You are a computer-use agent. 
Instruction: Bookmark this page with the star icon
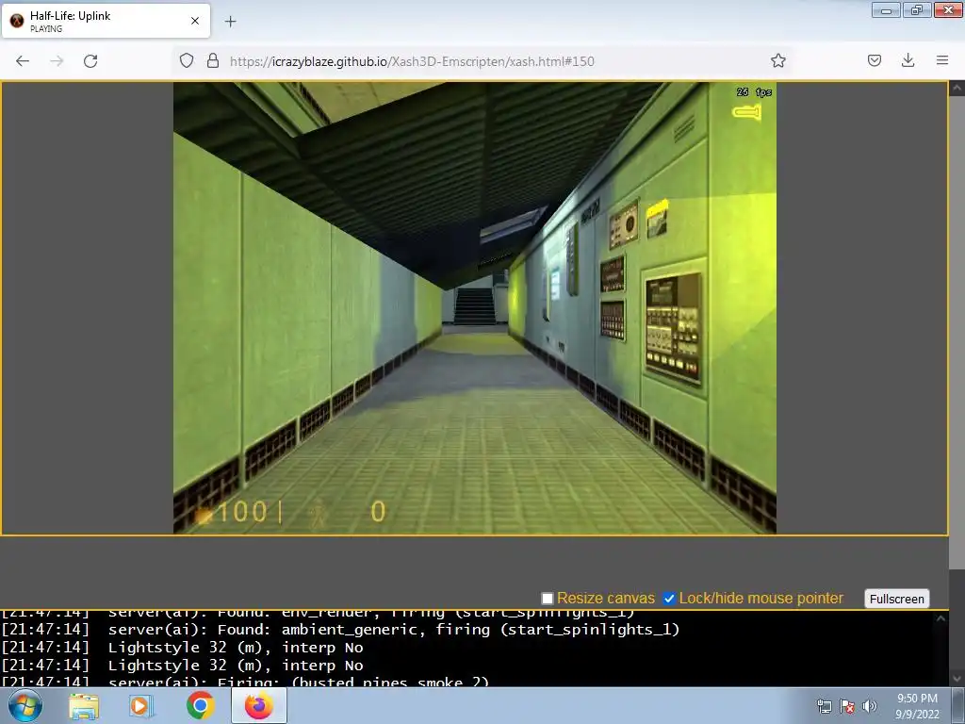(777, 60)
